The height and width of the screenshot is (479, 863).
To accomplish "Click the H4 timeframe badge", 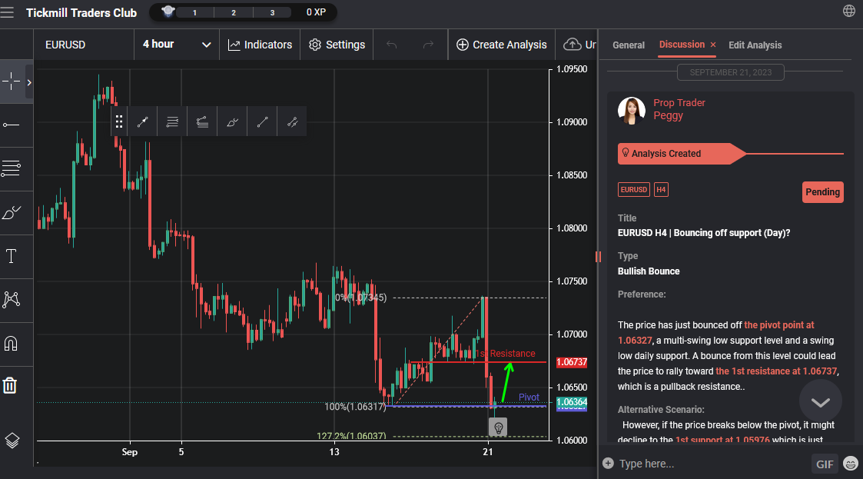I will tap(661, 189).
